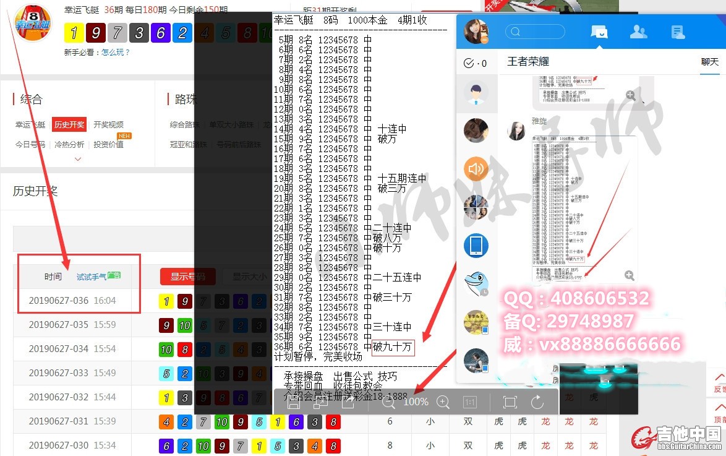
Task: Open the QQ messages chat-bubble tab
Action: (599, 32)
